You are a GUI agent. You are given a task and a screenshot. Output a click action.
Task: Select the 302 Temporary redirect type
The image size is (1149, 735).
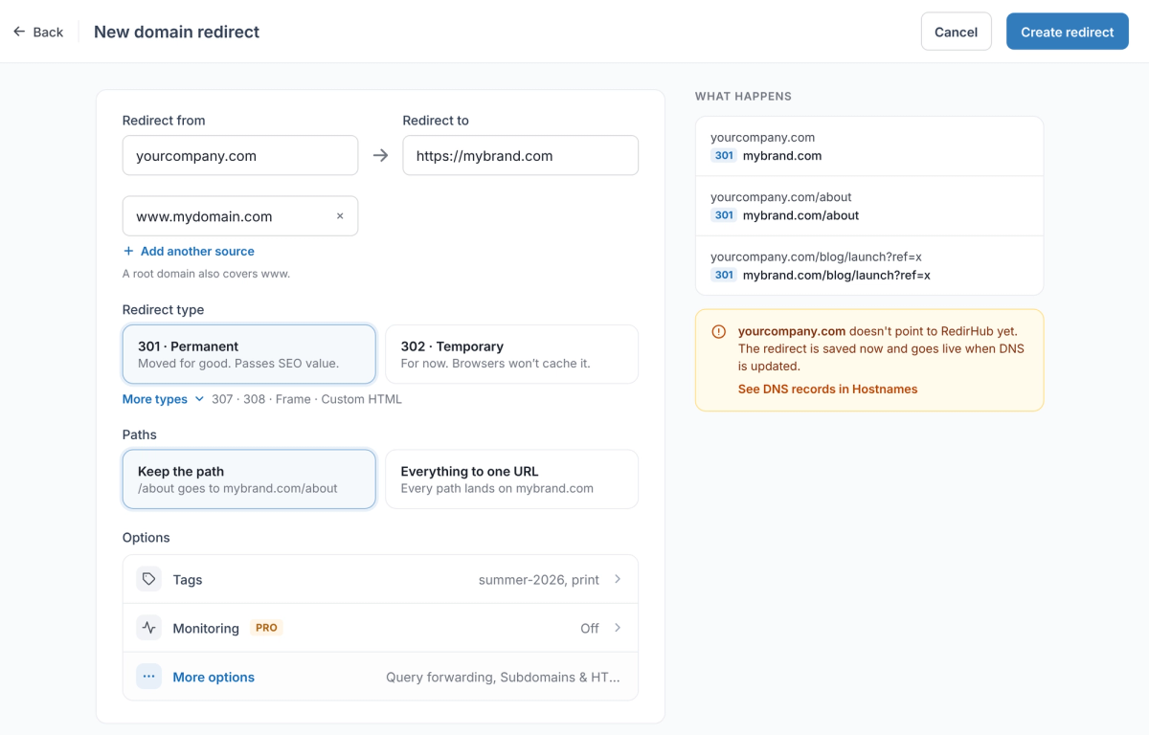coord(511,354)
